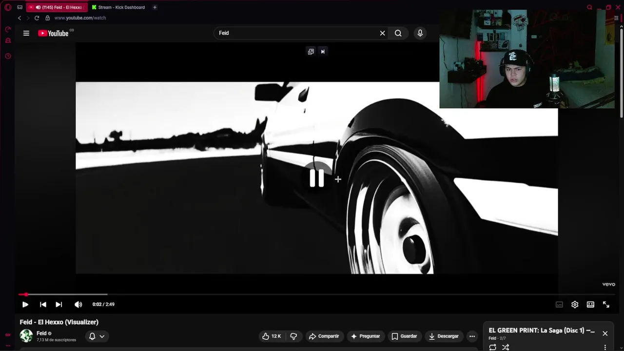Click the Descargar download button
The image size is (624, 351).
pyautogui.click(x=444, y=336)
